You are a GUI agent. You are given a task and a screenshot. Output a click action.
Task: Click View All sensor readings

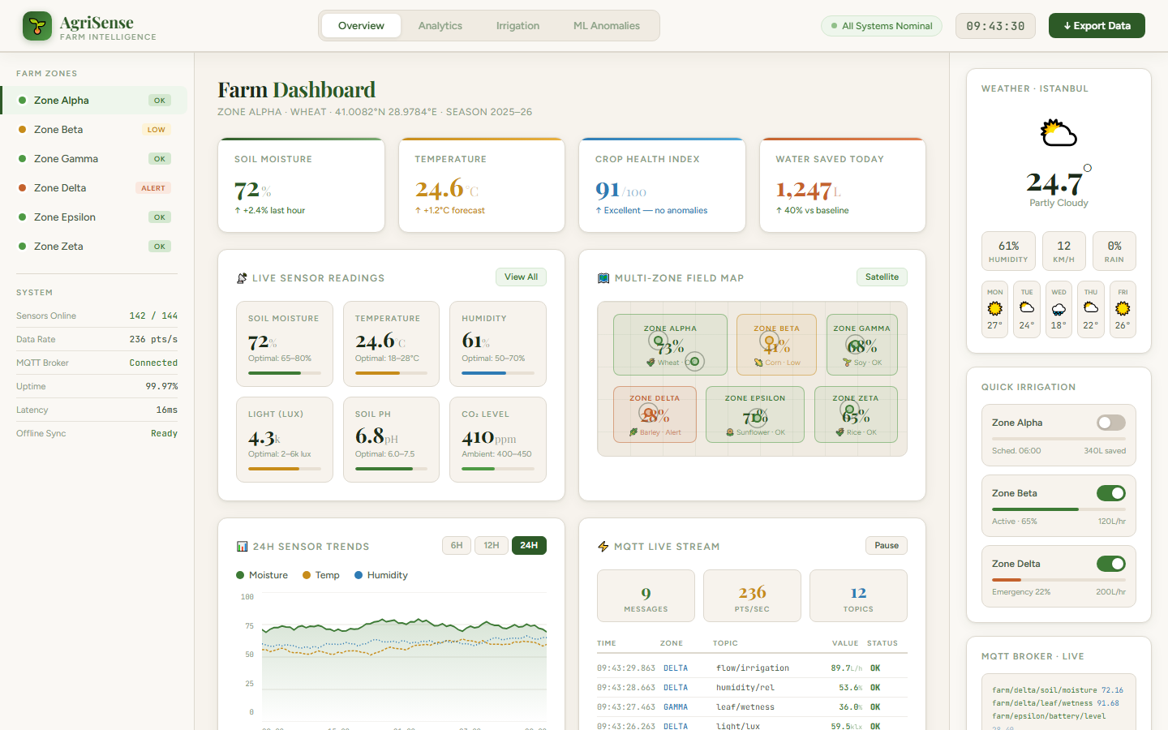521,277
